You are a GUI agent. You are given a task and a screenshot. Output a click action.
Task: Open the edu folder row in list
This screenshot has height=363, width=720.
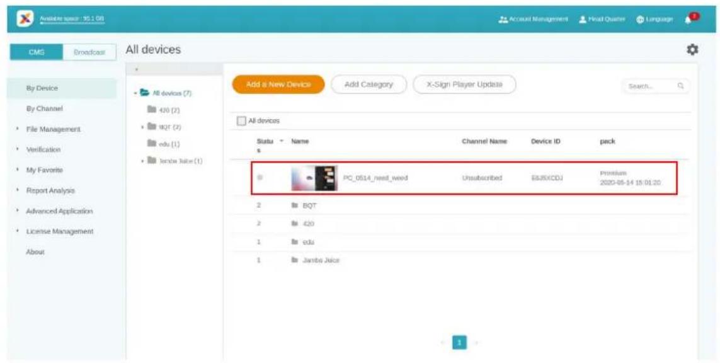(x=461, y=242)
